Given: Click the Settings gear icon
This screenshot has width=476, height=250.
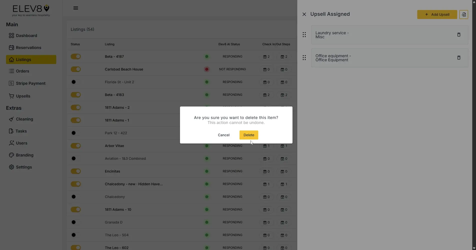Looking at the screenshot, I should click(x=11, y=167).
